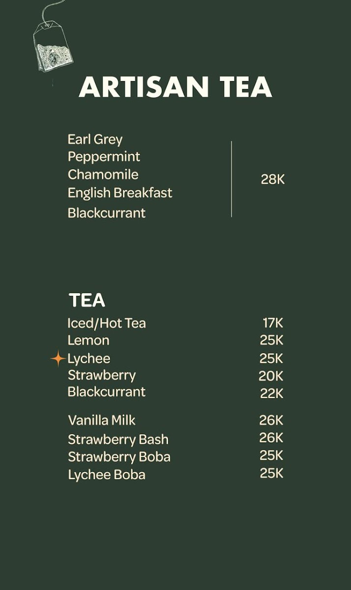
Task: Choose Earl Grey from artisan teas
Action: coord(95,140)
